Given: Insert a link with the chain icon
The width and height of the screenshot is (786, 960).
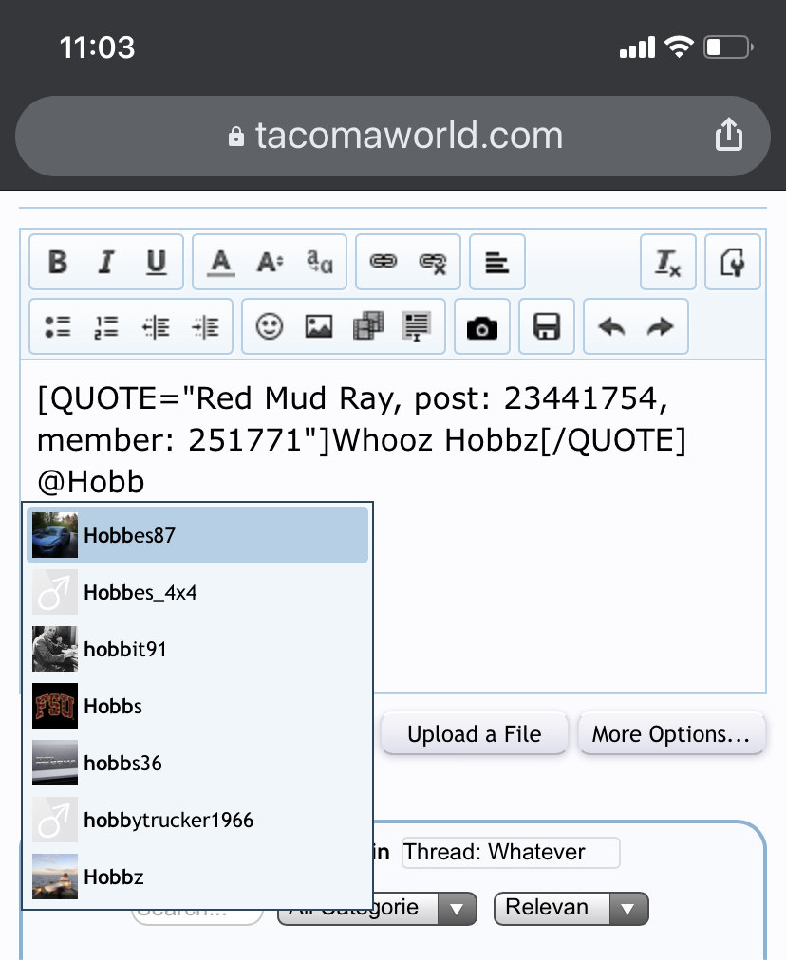Looking at the screenshot, I should 384,262.
